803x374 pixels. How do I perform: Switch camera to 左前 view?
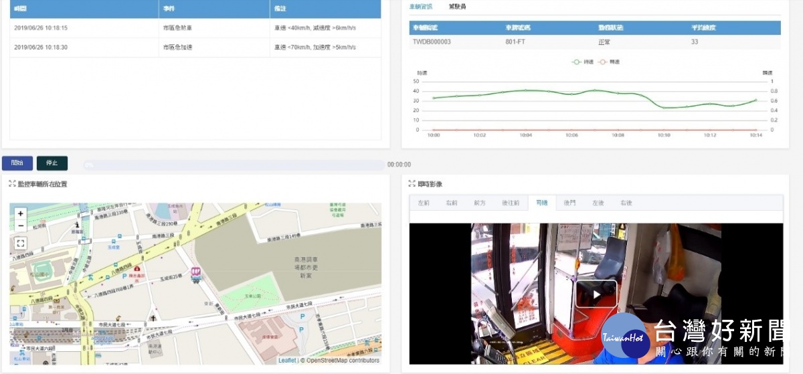pyautogui.click(x=424, y=203)
